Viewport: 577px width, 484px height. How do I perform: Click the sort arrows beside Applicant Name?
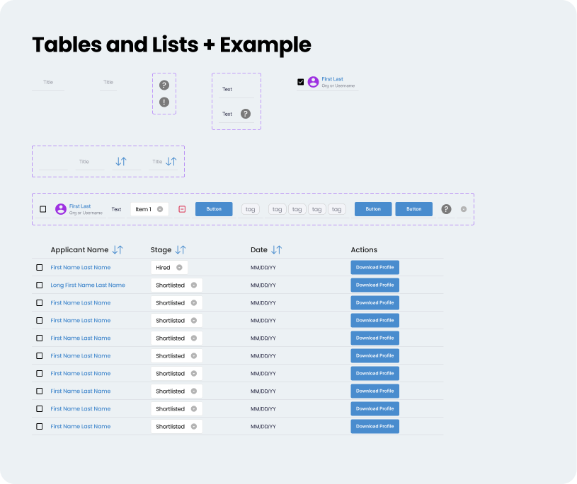point(119,249)
